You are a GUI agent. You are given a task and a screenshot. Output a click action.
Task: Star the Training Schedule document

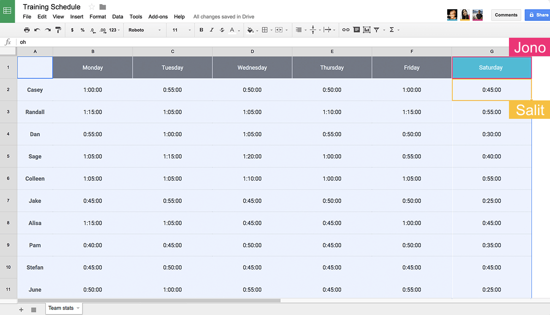[92, 7]
